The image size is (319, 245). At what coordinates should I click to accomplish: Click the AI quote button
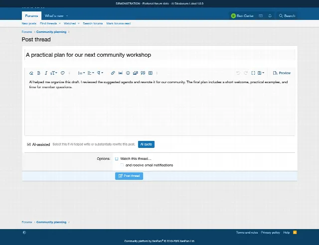click(146, 144)
